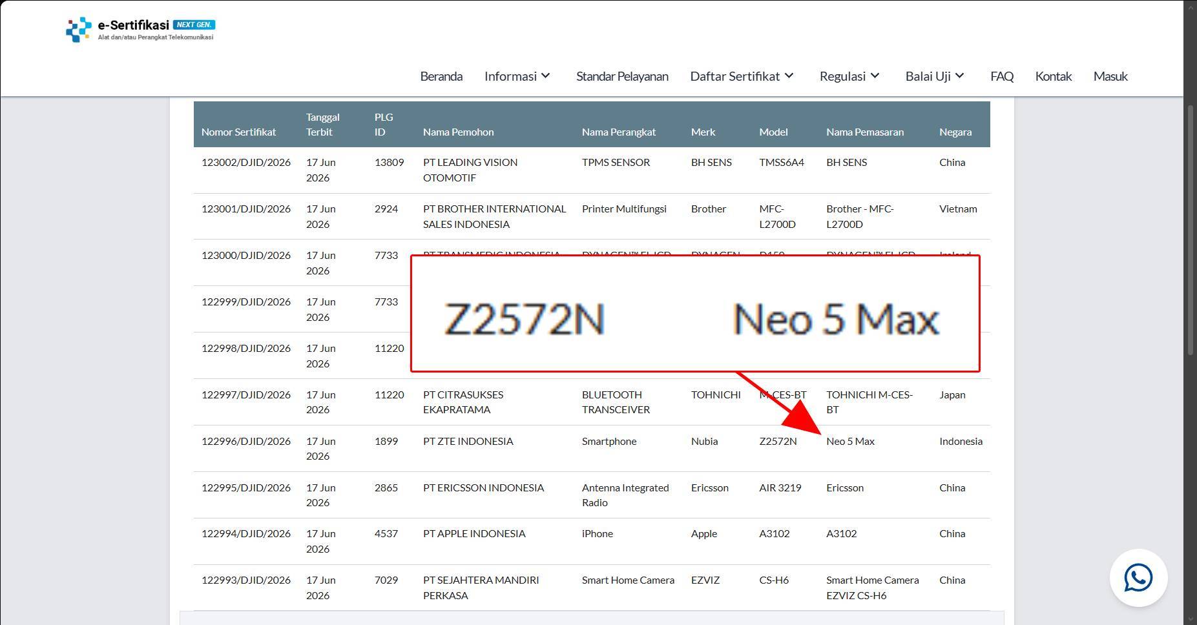Click Masuk to log in
The height and width of the screenshot is (625, 1197).
click(1110, 76)
